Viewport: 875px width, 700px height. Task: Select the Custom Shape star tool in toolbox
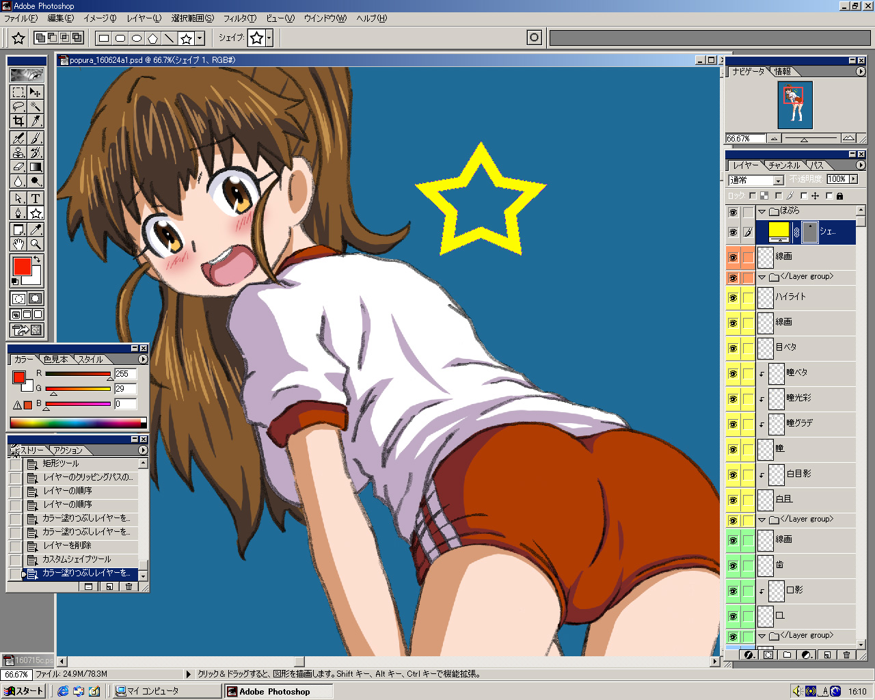point(36,213)
